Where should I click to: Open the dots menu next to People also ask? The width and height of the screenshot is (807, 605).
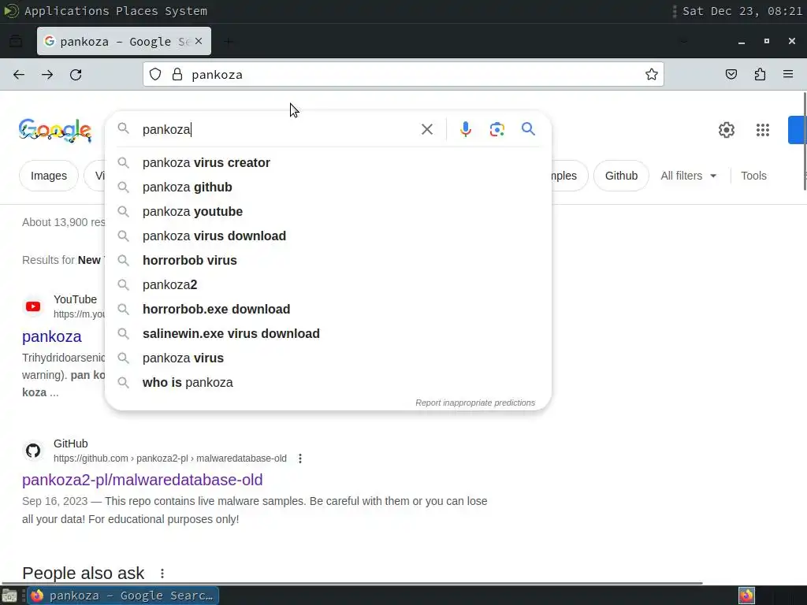point(162,573)
